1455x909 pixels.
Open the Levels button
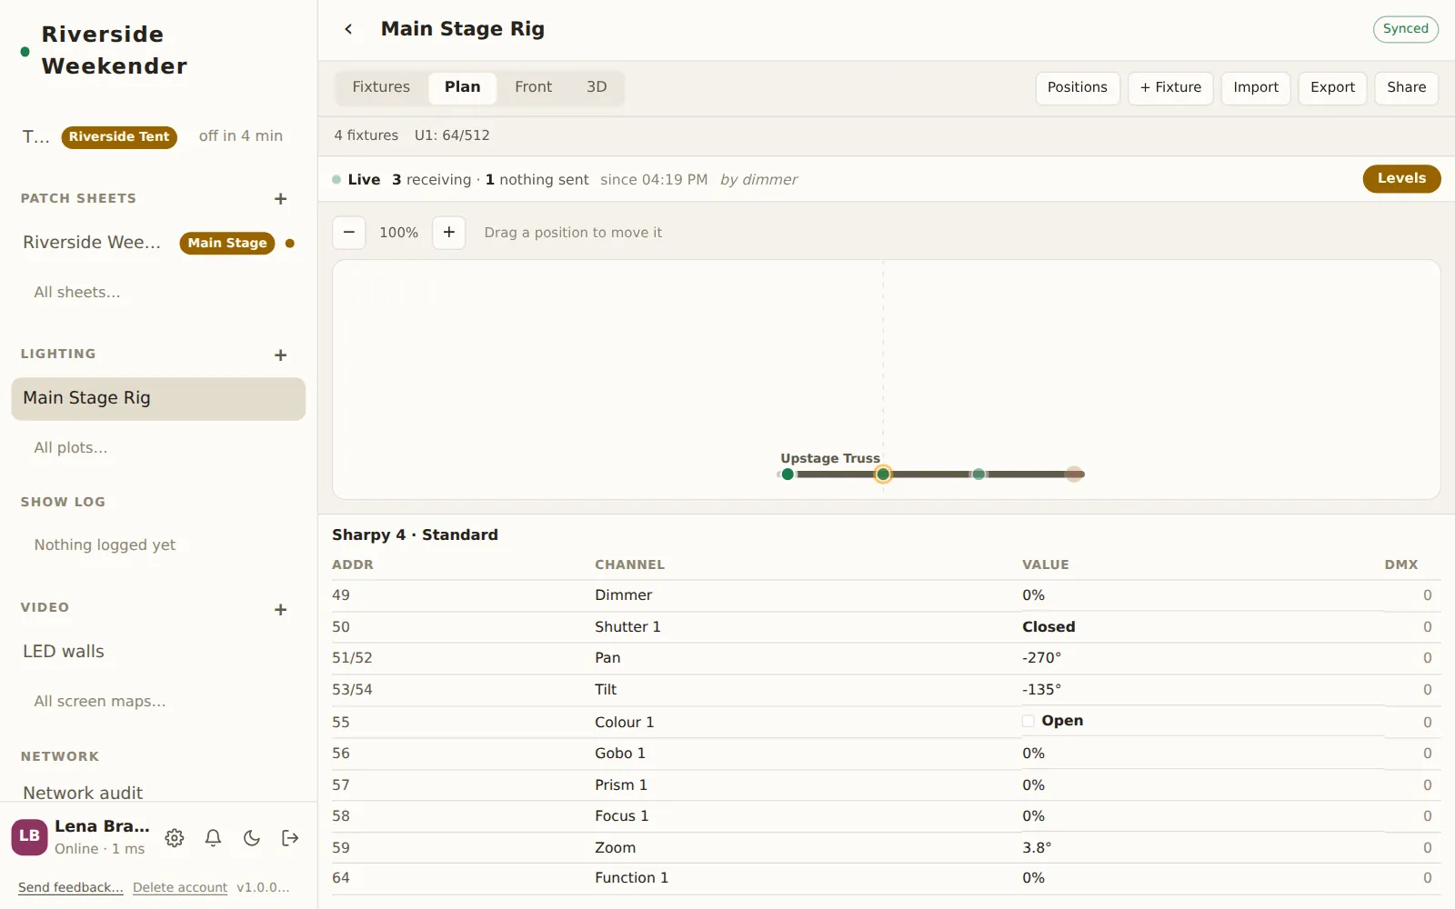pyautogui.click(x=1401, y=179)
